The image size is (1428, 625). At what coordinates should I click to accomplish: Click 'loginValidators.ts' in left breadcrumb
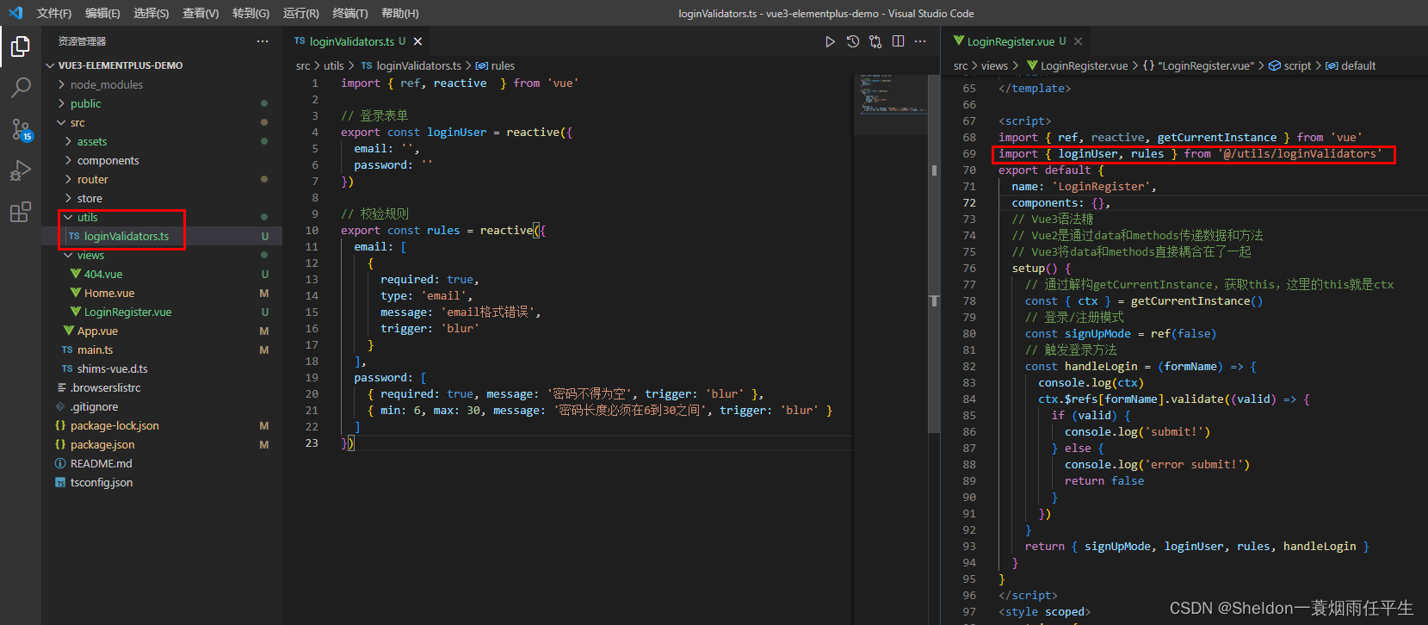pos(418,65)
